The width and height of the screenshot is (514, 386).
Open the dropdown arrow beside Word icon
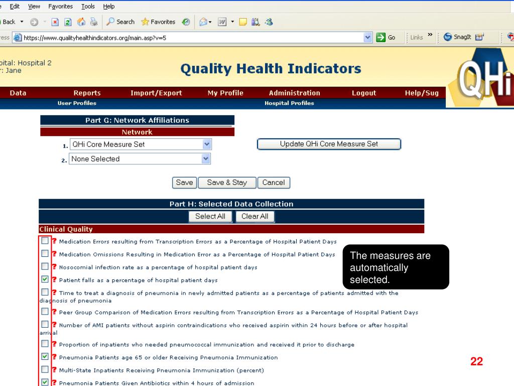(232, 22)
